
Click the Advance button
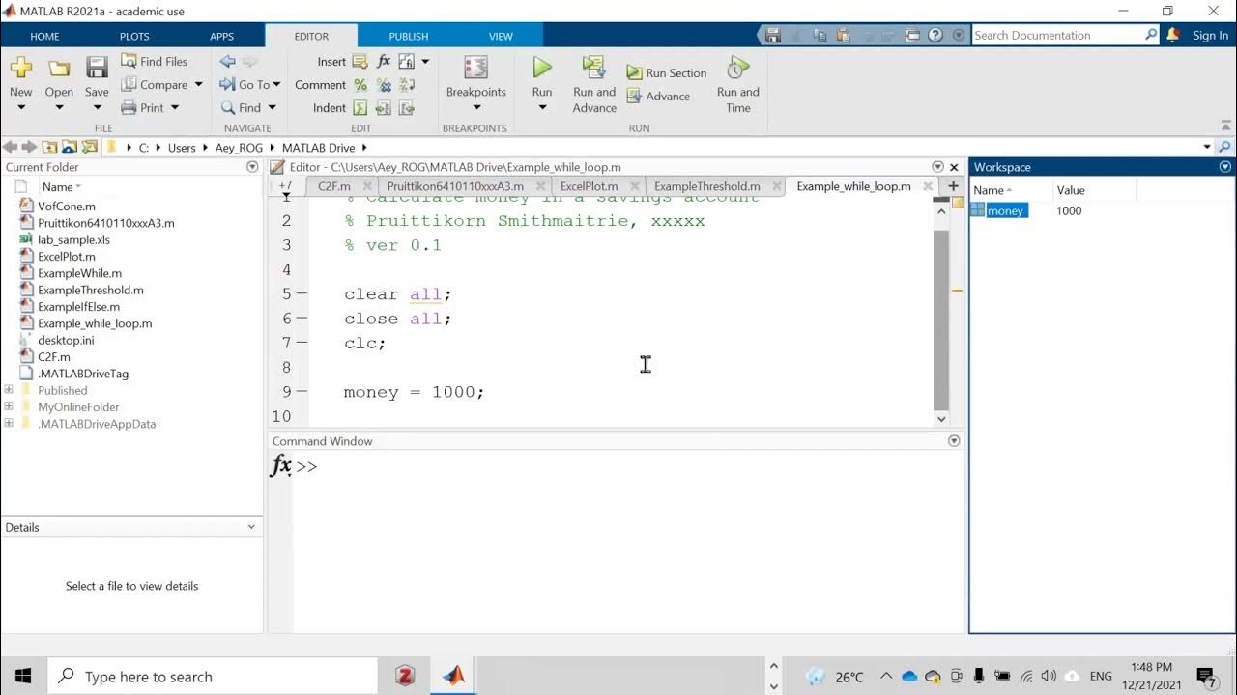[x=658, y=96]
